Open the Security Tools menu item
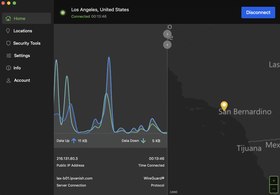Viewport: 280px width, 195px height. point(27,43)
